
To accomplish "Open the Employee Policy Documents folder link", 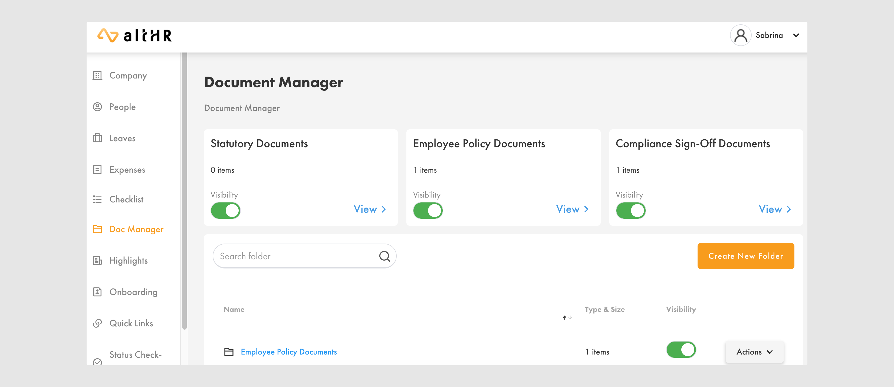I will pos(289,352).
